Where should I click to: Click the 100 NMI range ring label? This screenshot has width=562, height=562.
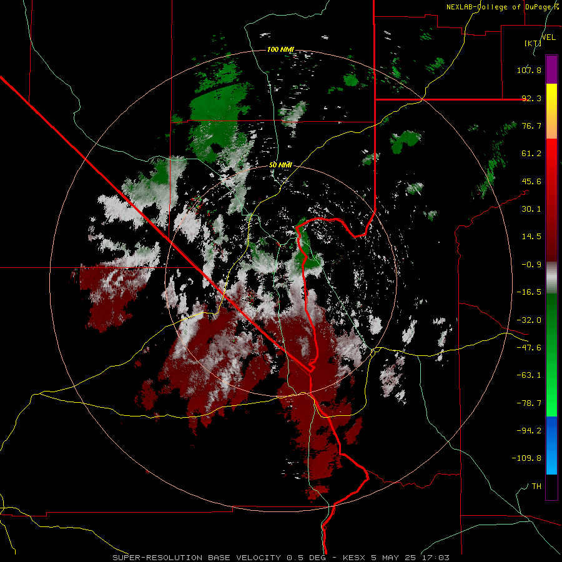pyautogui.click(x=280, y=49)
